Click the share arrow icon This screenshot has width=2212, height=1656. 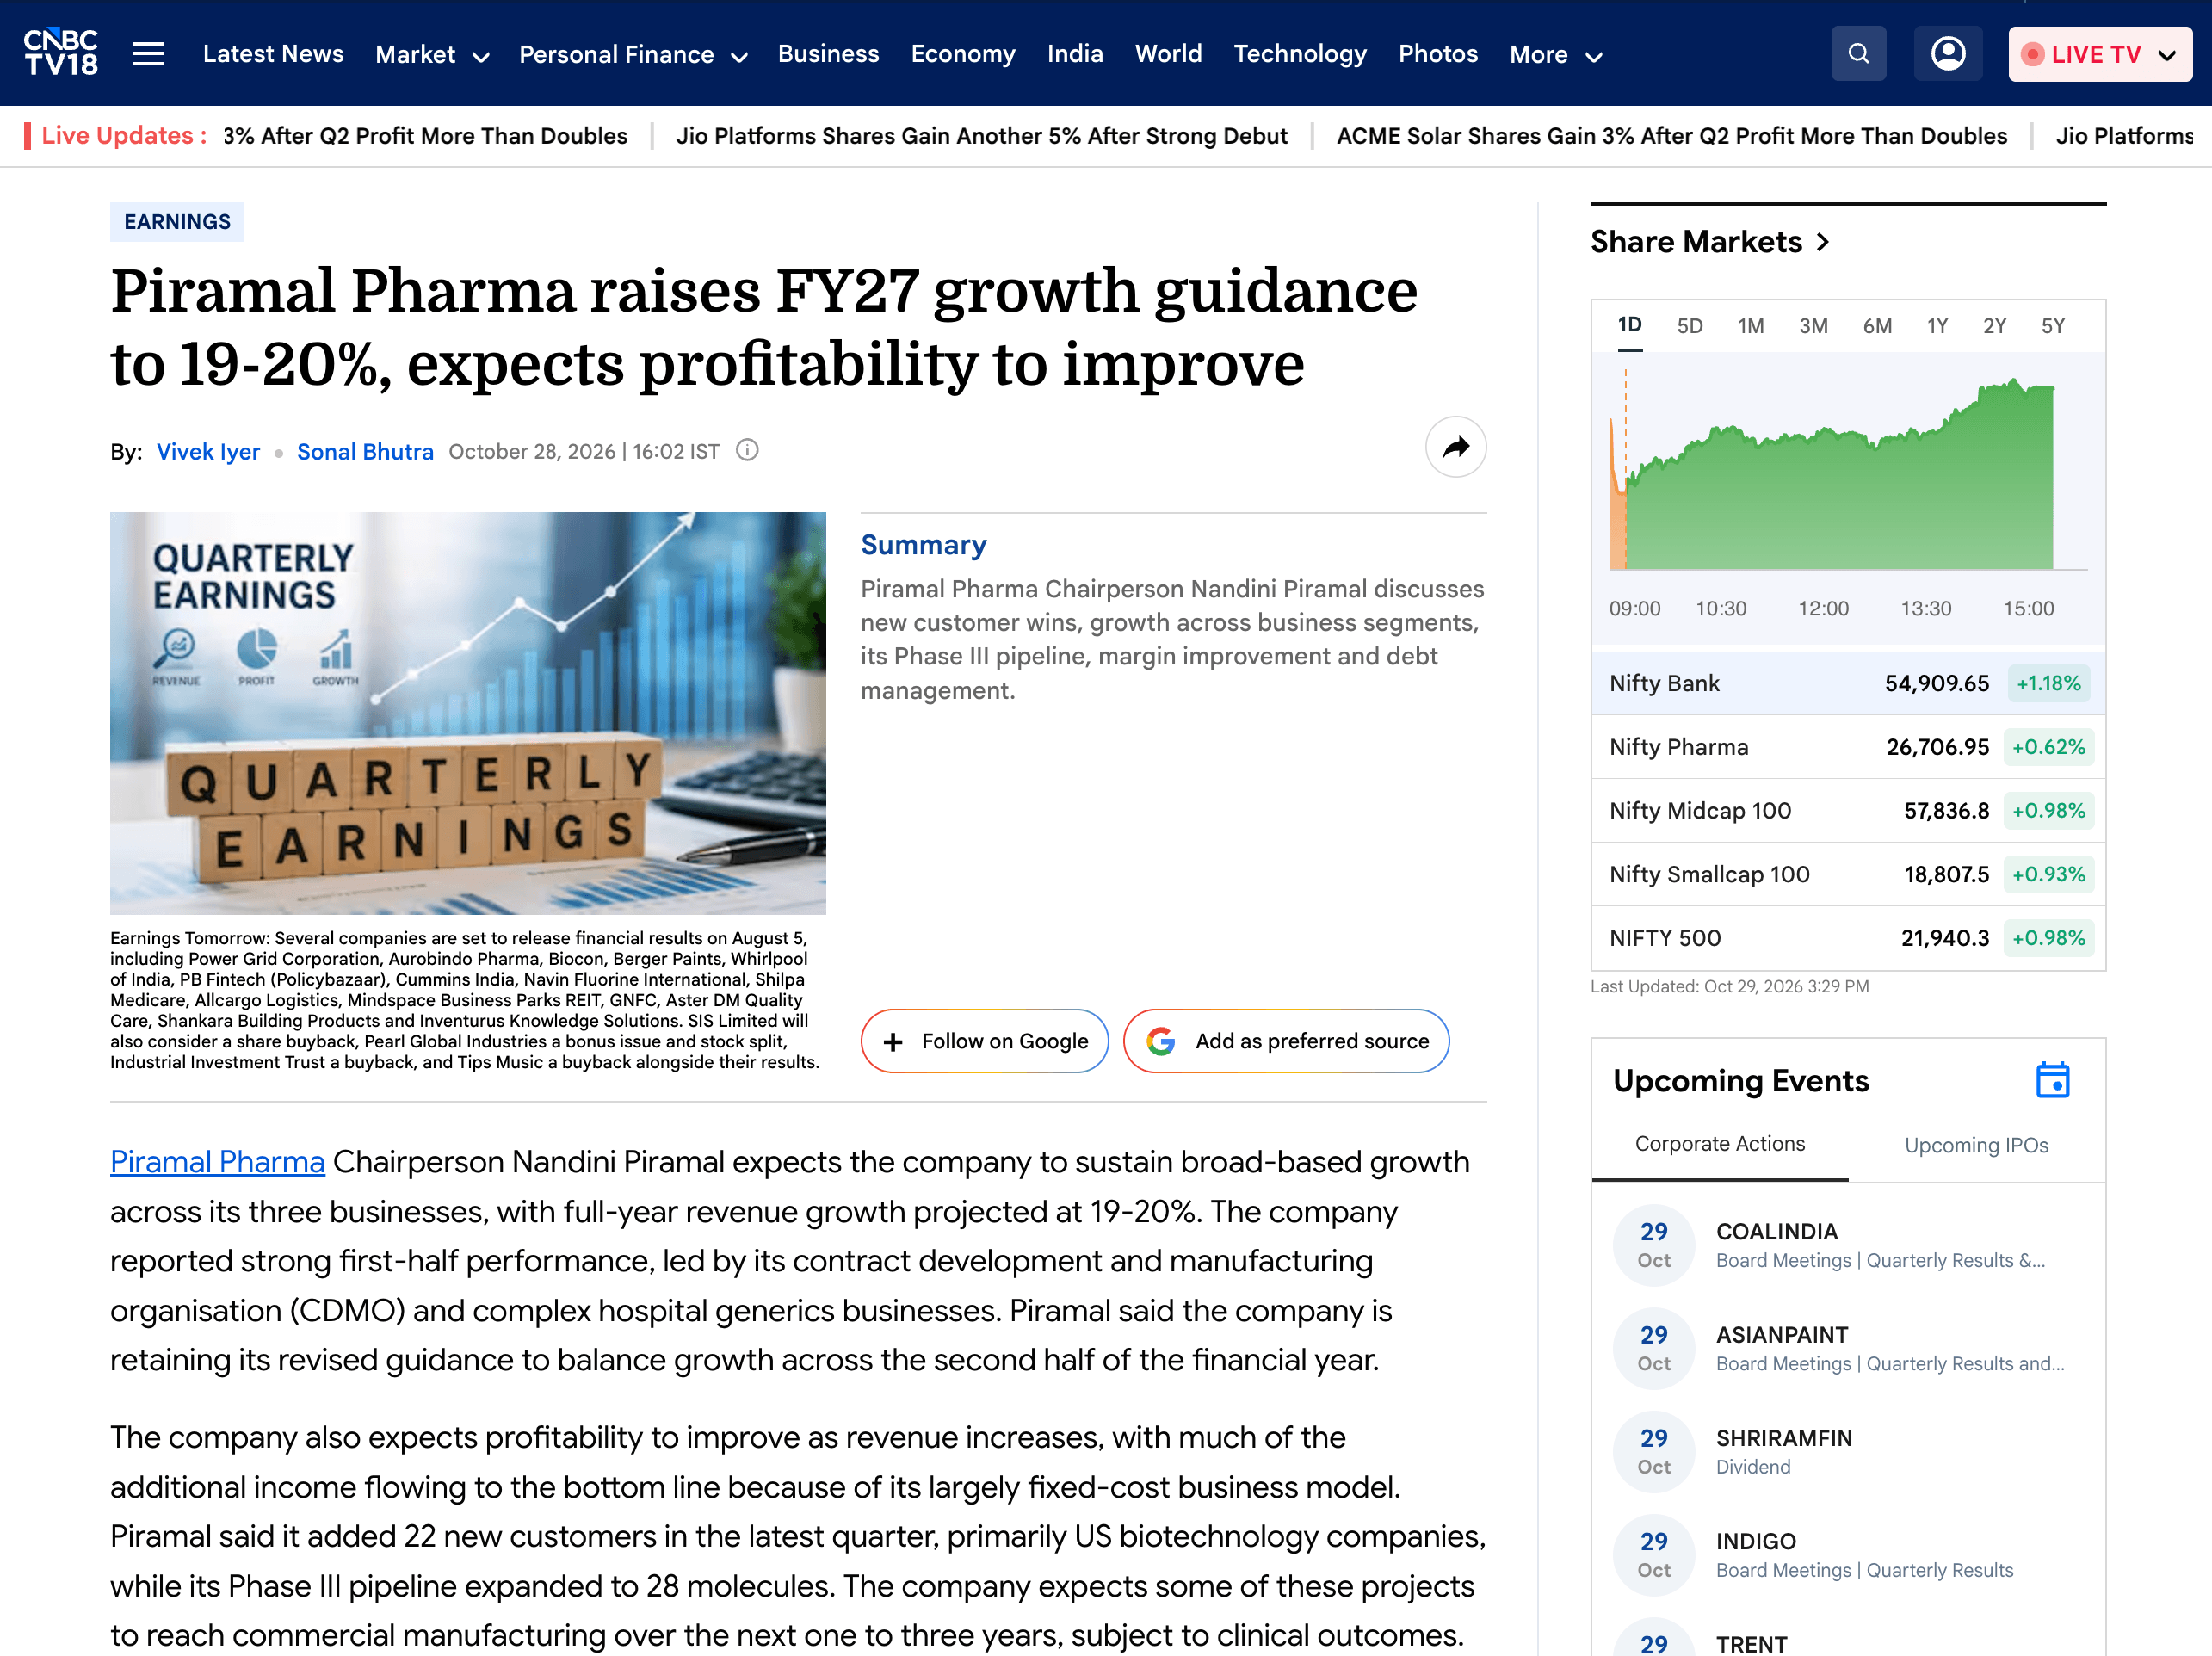point(1455,447)
